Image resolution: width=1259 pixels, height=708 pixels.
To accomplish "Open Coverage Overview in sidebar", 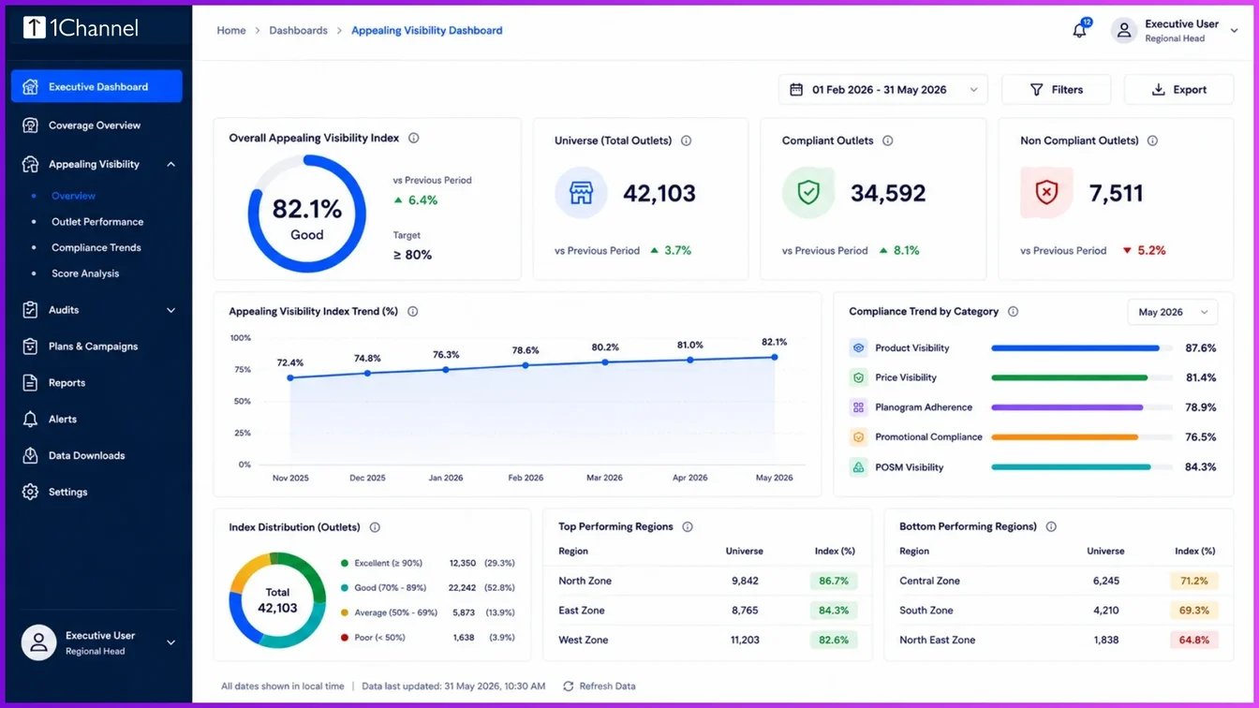I will [x=96, y=125].
